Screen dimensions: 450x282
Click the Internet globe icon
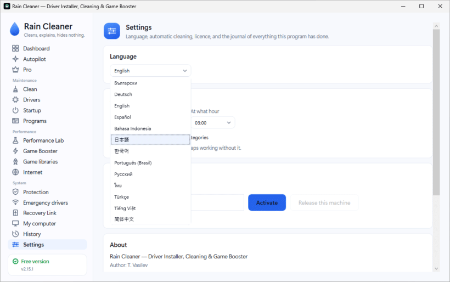point(15,172)
